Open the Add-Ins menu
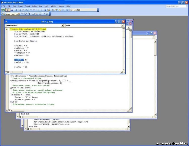The height and width of the screenshot is (146, 189). pyautogui.click(x=53, y=6)
